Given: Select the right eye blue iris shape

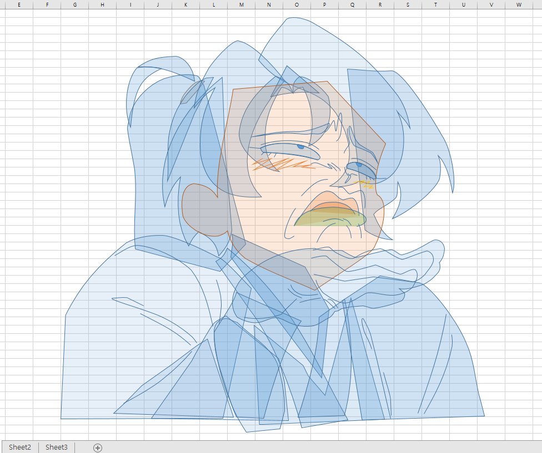Looking at the screenshot, I should tap(359, 165).
